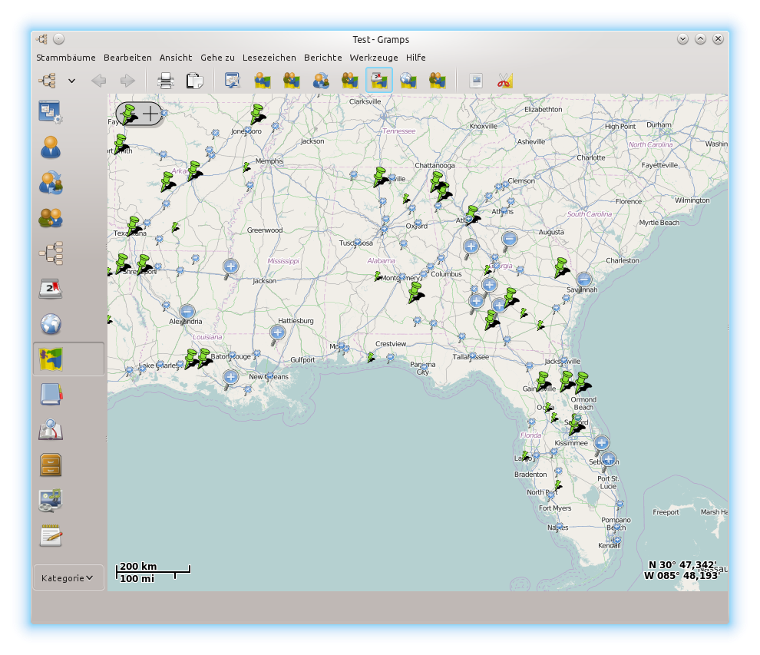Switch to the last family map view icon
Screen dimensions: 760x655
pos(438,81)
